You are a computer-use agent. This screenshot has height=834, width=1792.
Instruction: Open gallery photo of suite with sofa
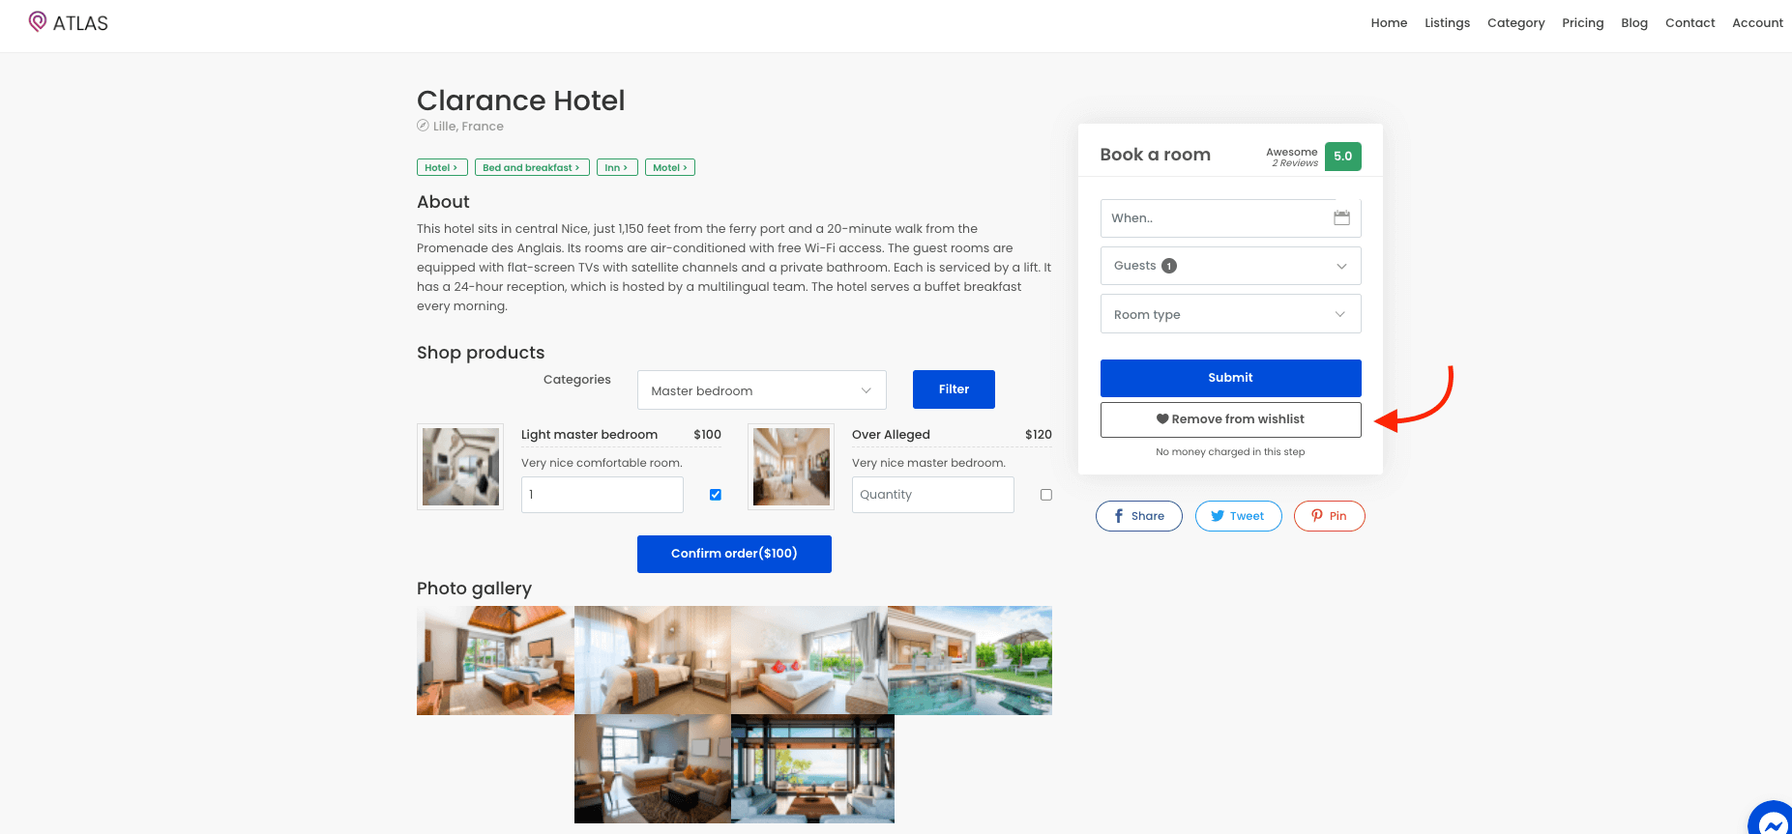(x=653, y=769)
